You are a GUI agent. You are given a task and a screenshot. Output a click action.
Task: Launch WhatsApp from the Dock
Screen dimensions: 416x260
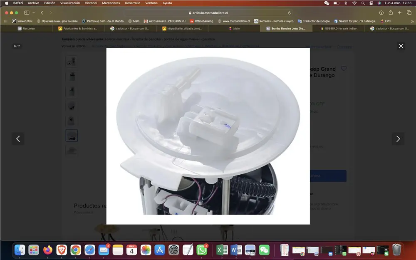(x=202, y=250)
